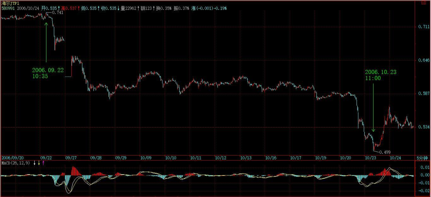Viewport: 431px width, 197px height.
Task: Click the 10/10 date on the time axis
Action: click(x=171, y=158)
